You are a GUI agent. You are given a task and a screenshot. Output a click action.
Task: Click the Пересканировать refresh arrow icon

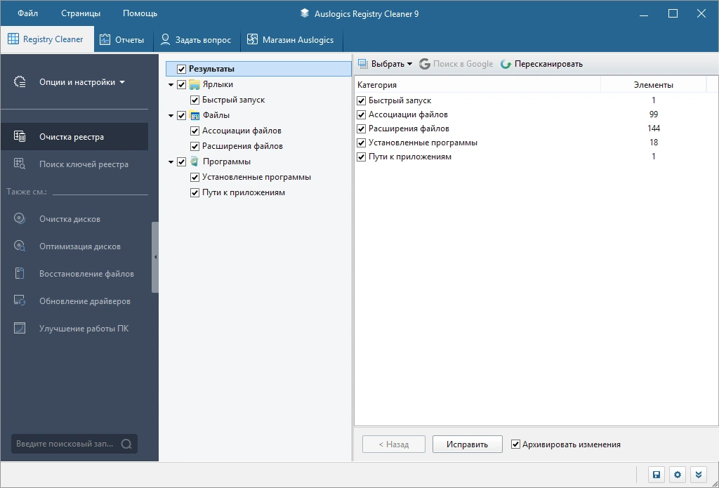point(506,64)
